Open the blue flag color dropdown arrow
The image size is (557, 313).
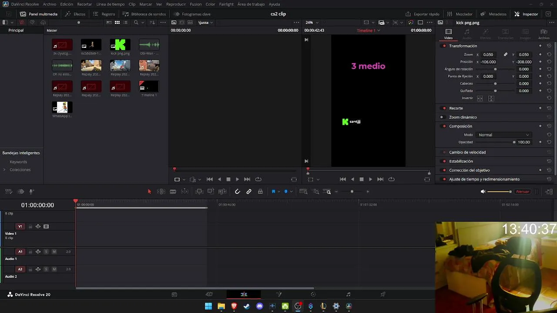pos(278,191)
